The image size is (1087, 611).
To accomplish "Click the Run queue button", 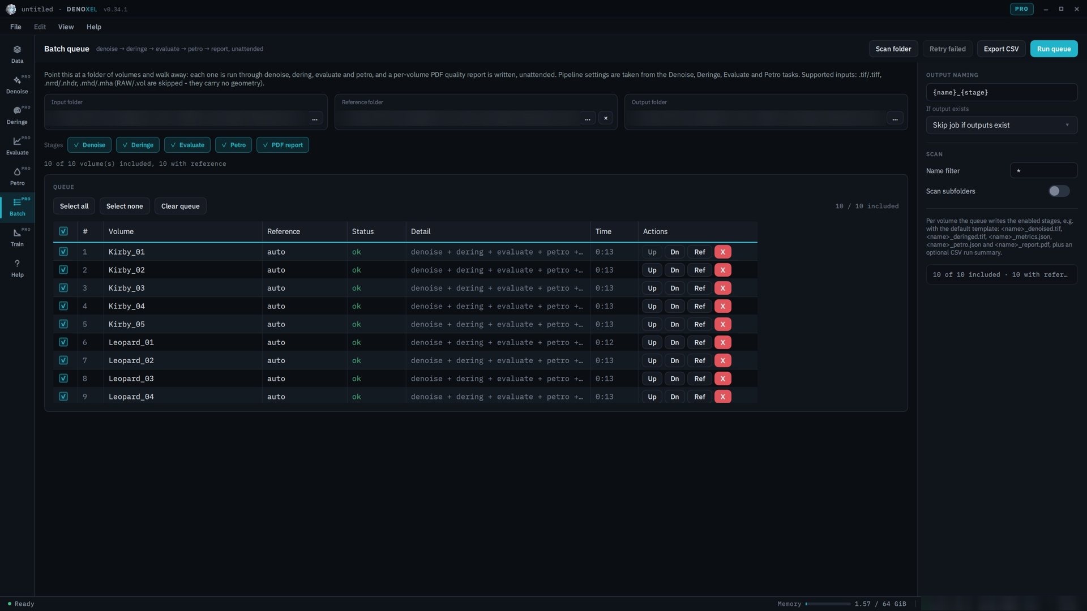I will 1054,49.
